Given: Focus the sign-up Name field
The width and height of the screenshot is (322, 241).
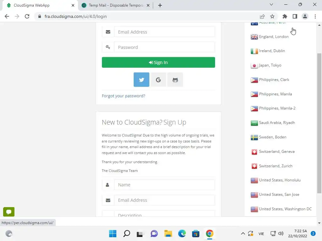Looking at the screenshot, I should (x=164, y=185).
